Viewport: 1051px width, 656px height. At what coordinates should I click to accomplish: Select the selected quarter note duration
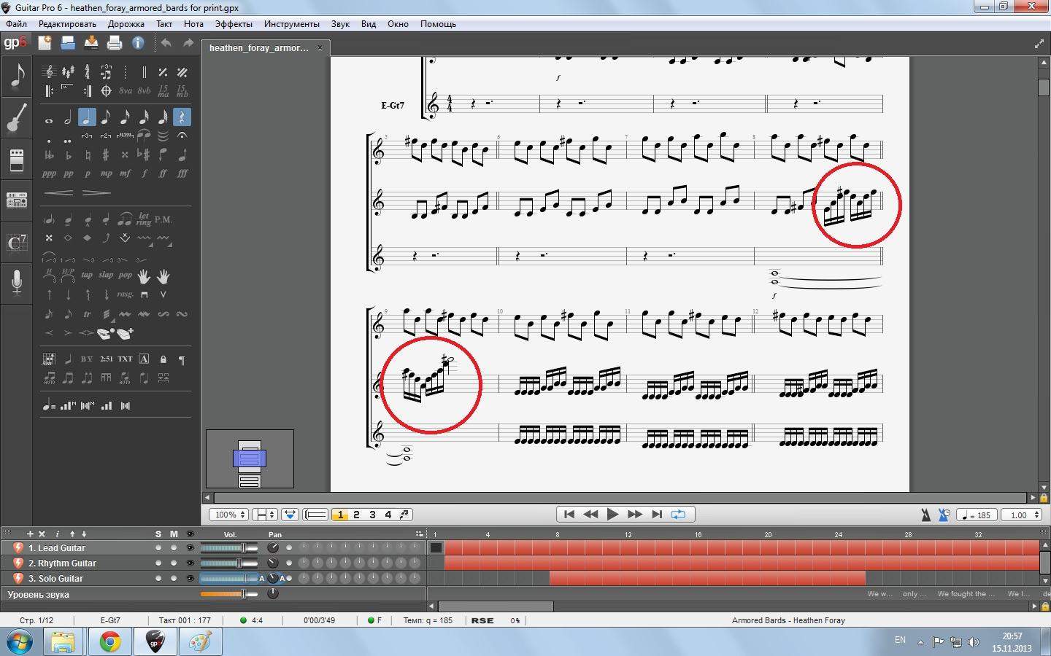[87, 117]
